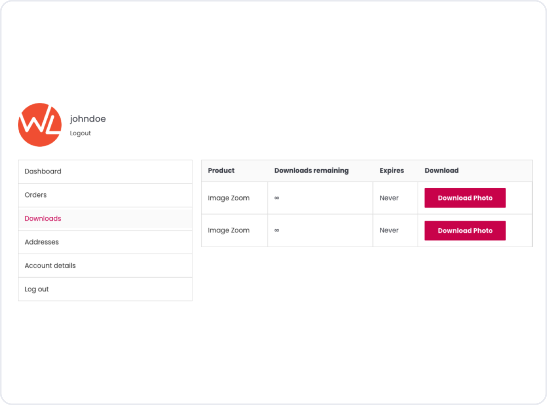547x405 pixels.
Task: Click the johndoe username
Action: click(x=88, y=119)
